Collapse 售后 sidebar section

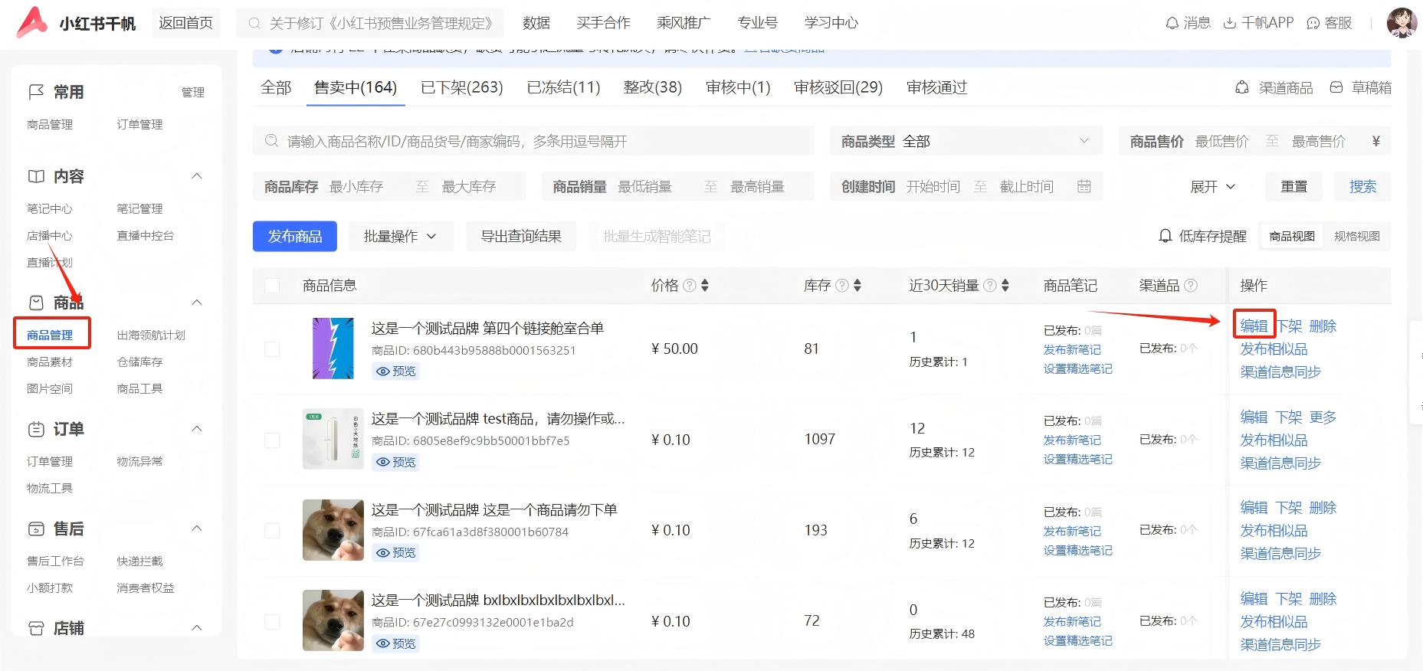(x=197, y=529)
